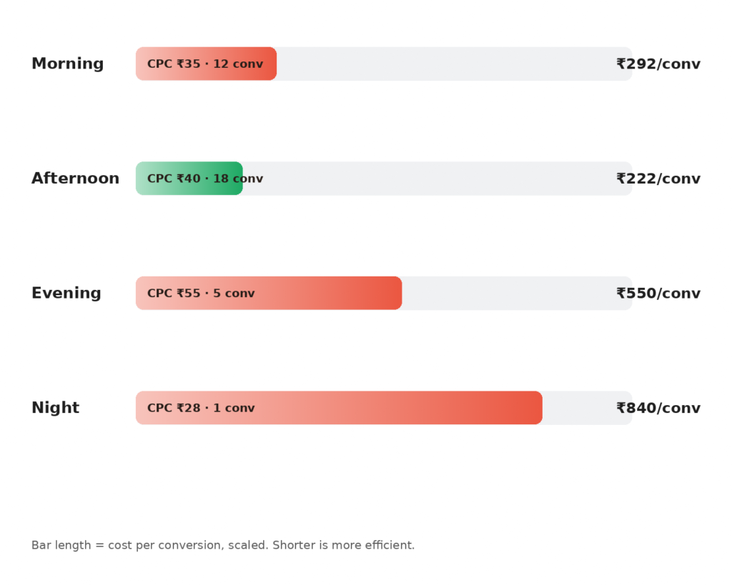Click 'CPC ₹35 · 12 conv' text

[205, 64]
